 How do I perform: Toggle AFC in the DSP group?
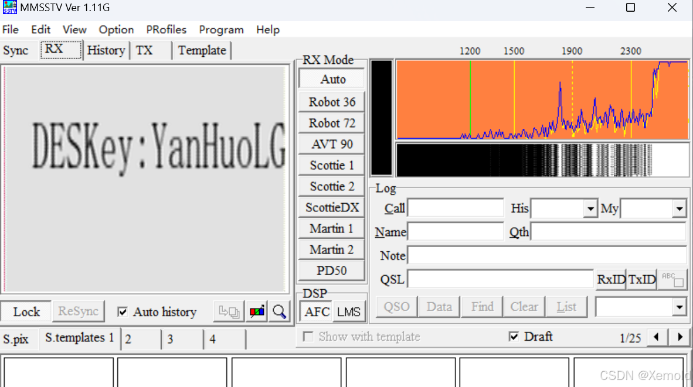click(x=317, y=312)
